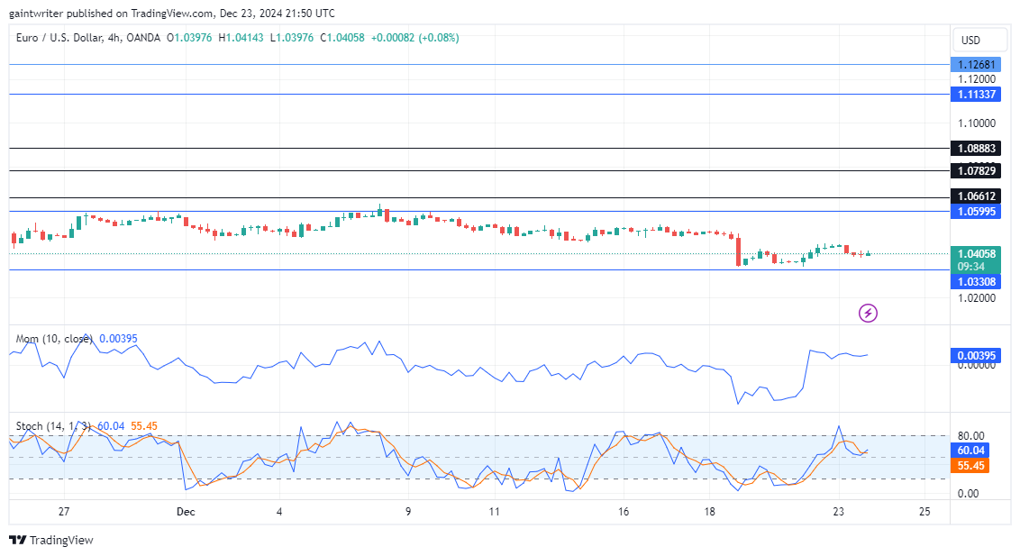Click the current price label 1.04058
Viewport: 1020px width, 556px height.
(x=976, y=253)
